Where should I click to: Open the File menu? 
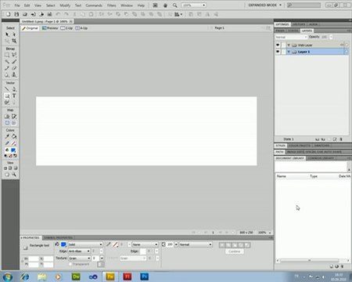[x=17, y=5]
